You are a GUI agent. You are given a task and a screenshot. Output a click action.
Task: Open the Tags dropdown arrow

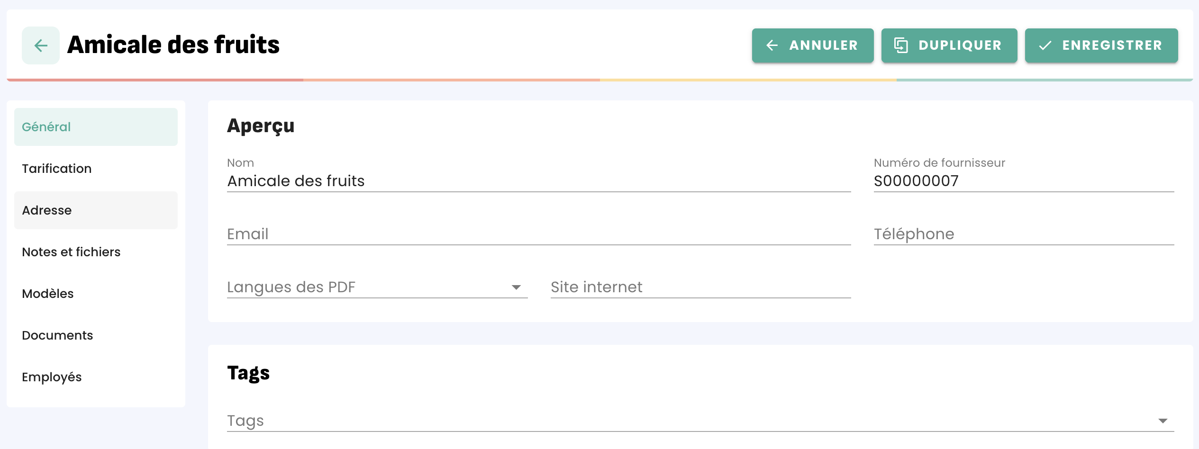1163,421
